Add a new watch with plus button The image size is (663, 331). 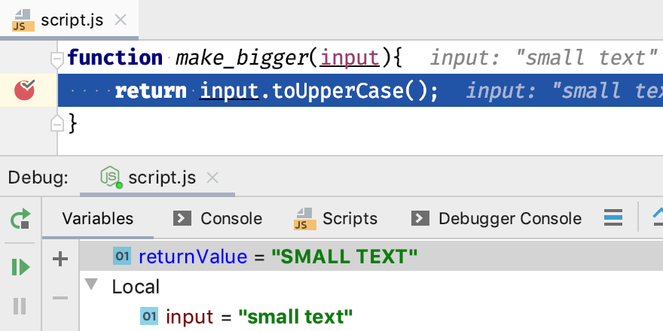coord(60,259)
